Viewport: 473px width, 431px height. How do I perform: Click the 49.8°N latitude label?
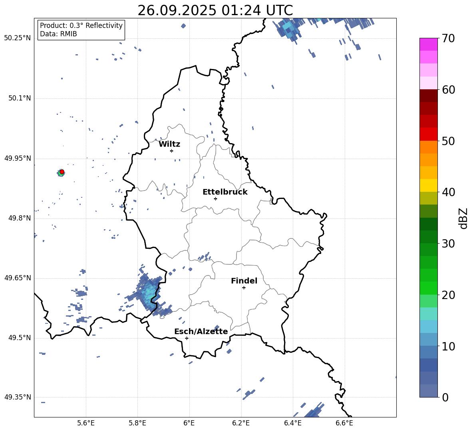[x=19, y=218]
